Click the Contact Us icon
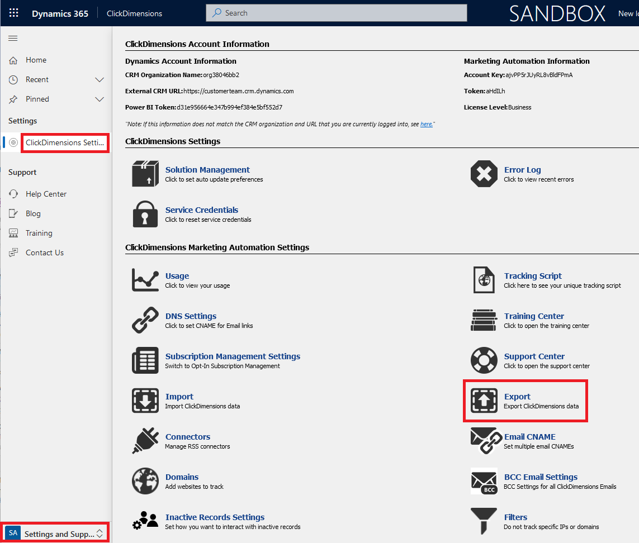 click(13, 253)
